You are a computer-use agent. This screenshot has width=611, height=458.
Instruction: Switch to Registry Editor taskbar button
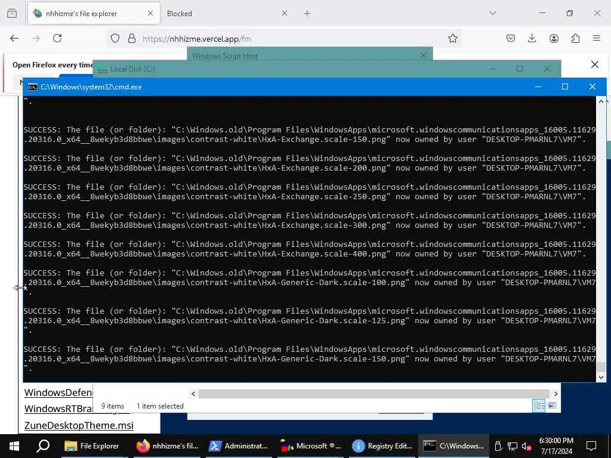tap(382, 446)
